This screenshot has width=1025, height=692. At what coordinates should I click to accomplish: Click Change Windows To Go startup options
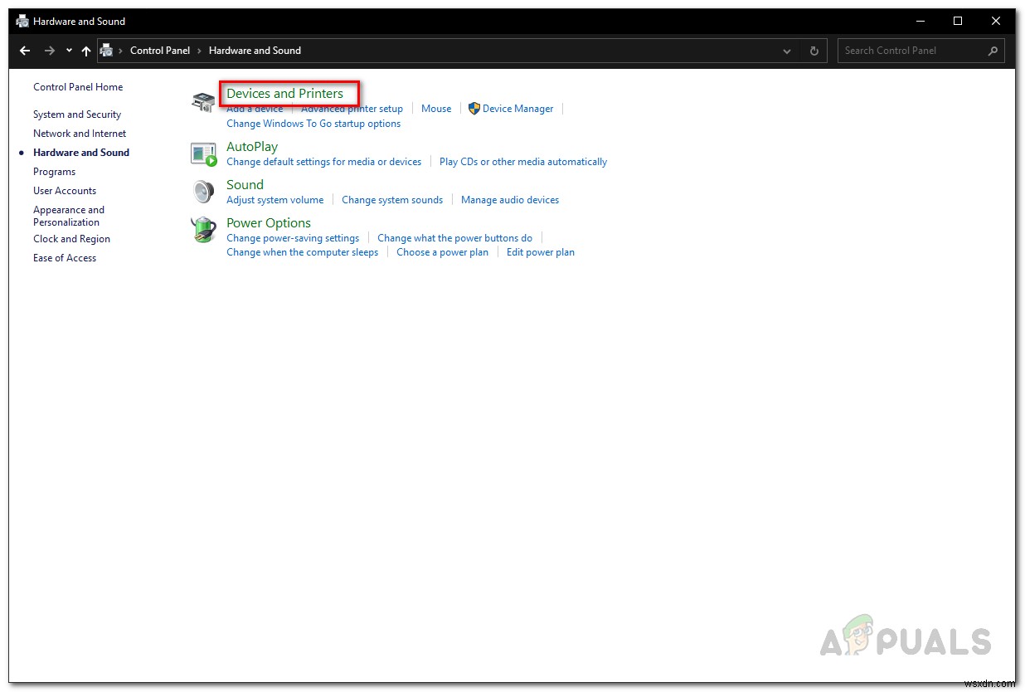click(313, 124)
